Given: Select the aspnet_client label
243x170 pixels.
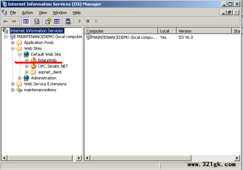Looking at the screenshot, I should (50, 72).
